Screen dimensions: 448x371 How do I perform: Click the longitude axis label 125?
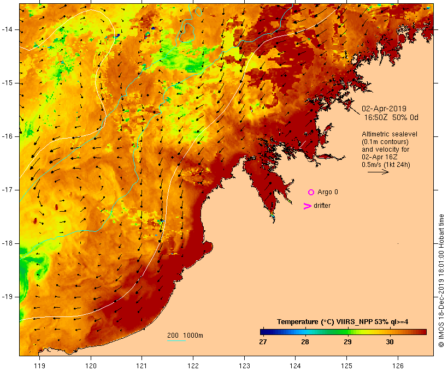point(346,366)
